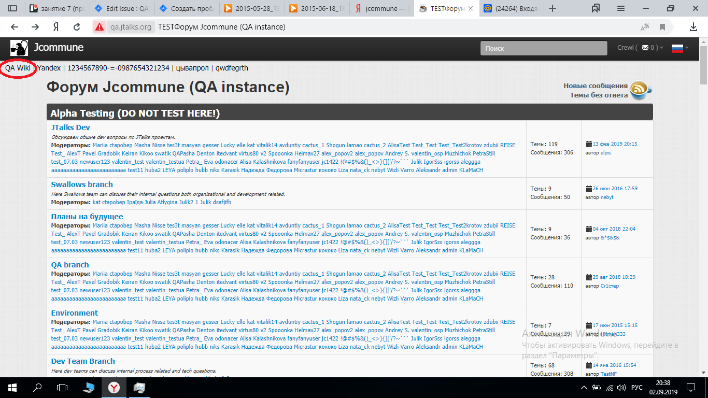Click the page translate icon in address bar

(645, 27)
